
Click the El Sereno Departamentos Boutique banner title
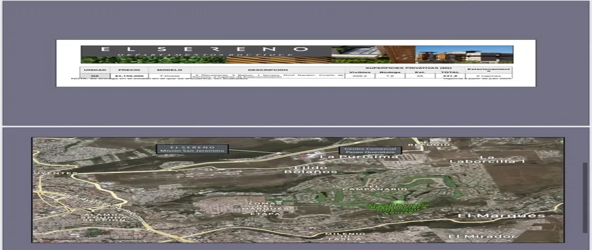(x=205, y=51)
